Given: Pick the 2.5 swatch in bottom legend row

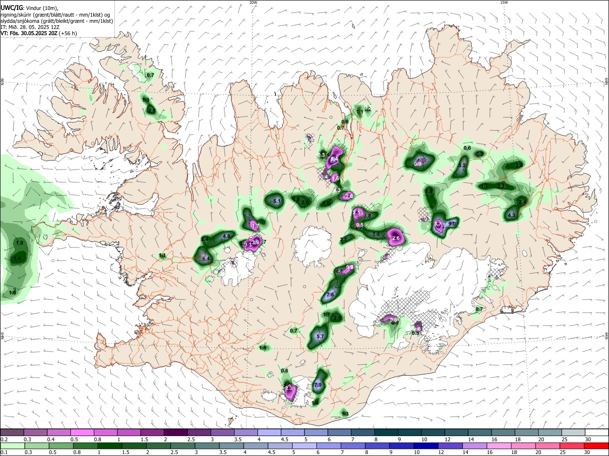Looking at the screenshot, I should point(182,446).
